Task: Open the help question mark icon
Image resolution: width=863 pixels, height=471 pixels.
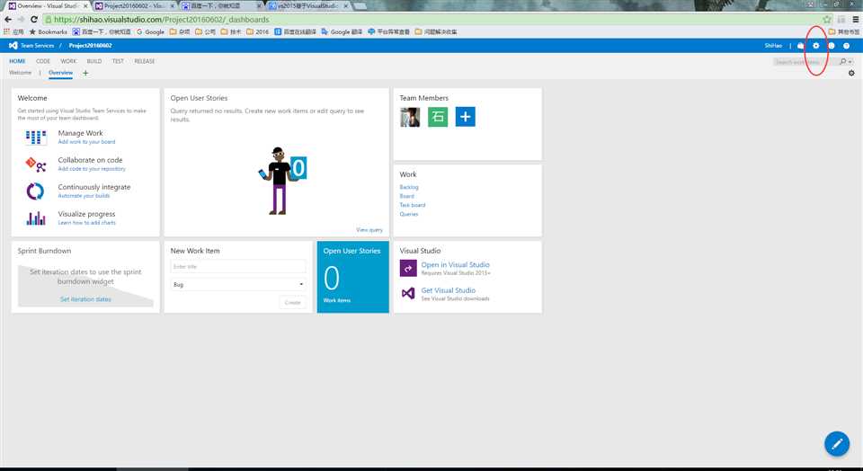Action: click(x=847, y=46)
